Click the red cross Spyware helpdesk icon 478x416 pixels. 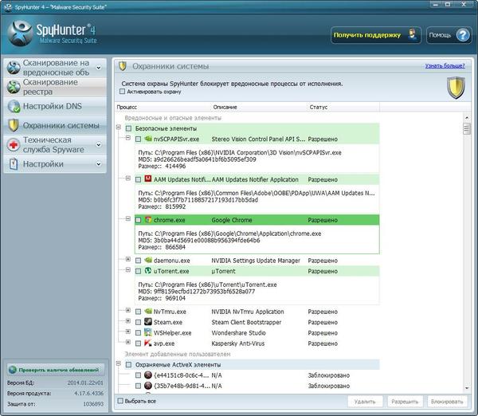pyautogui.click(x=14, y=144)
